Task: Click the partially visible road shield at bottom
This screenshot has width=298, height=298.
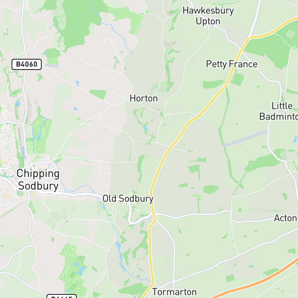Action: [x=62, y=296]
